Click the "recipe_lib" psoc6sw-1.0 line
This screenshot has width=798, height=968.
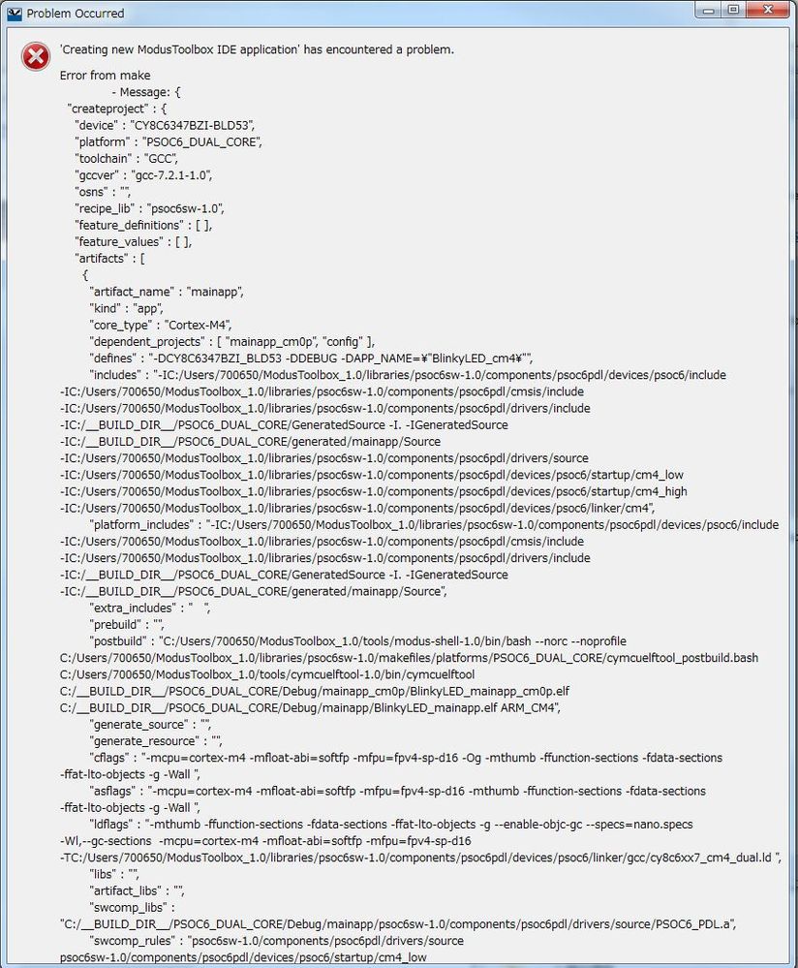point(149,208)
